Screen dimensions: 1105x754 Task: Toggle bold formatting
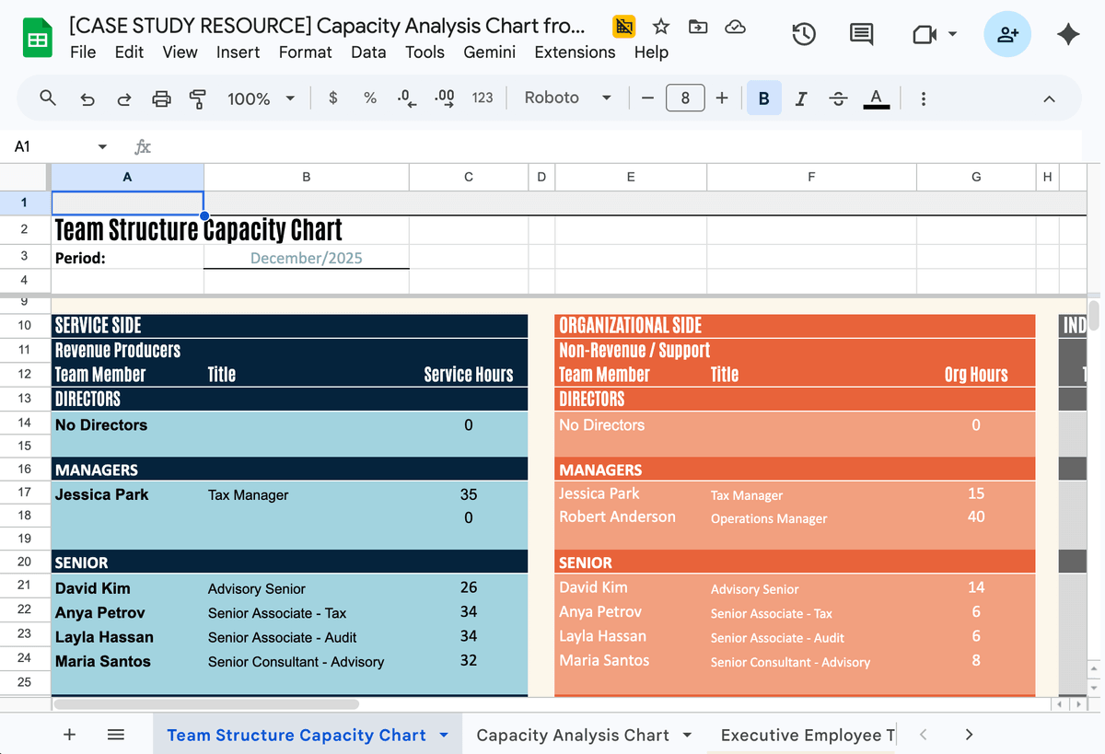pos(763,98)
